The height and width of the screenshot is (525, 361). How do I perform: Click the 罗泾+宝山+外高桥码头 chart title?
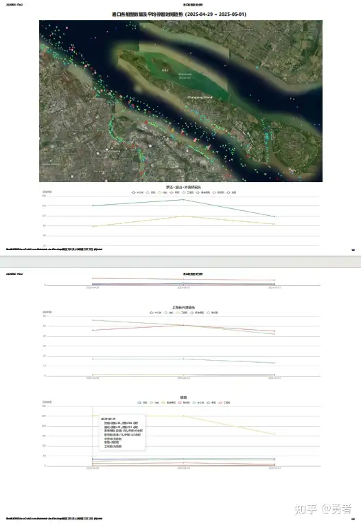[x=183, y=187]
